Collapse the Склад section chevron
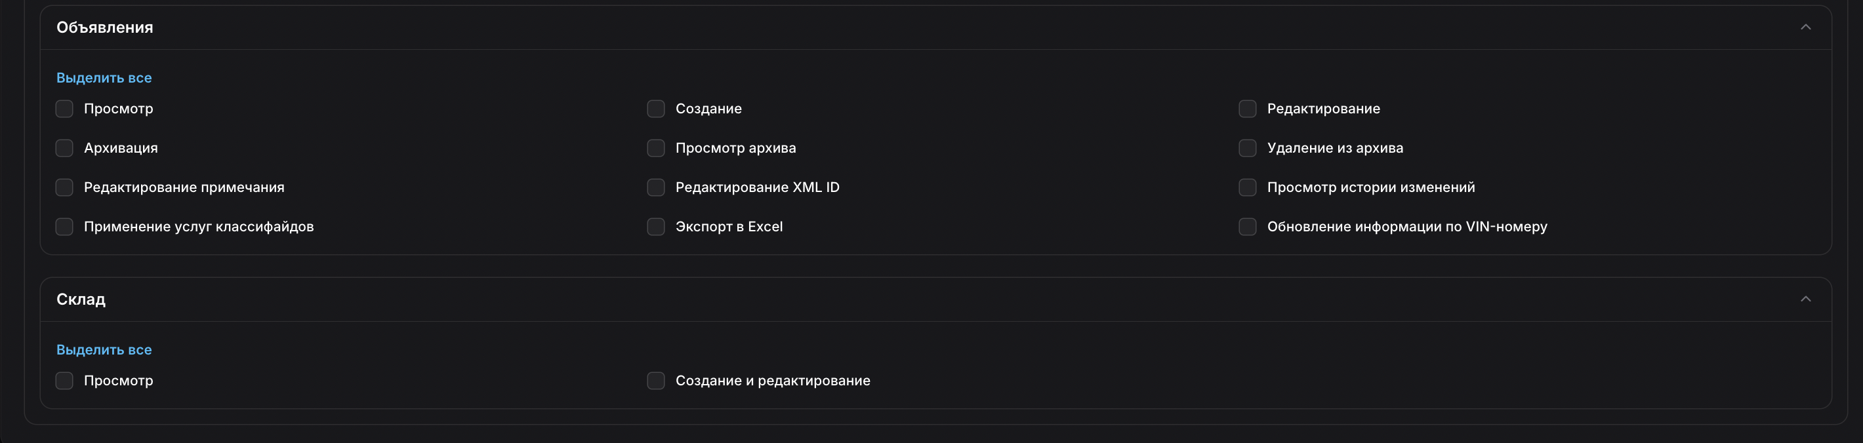 (x=1805, y=299)
